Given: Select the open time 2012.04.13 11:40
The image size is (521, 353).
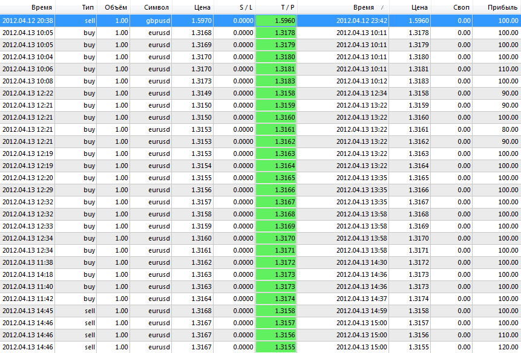Looking at the screenshot, I should (28, 287).
